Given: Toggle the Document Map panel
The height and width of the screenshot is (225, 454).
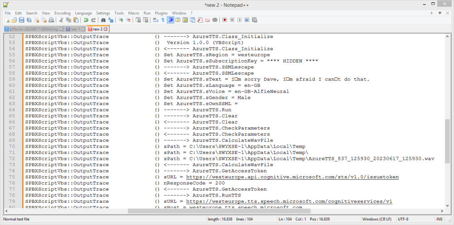Looking at the screenshot, I should coord(185,20).
